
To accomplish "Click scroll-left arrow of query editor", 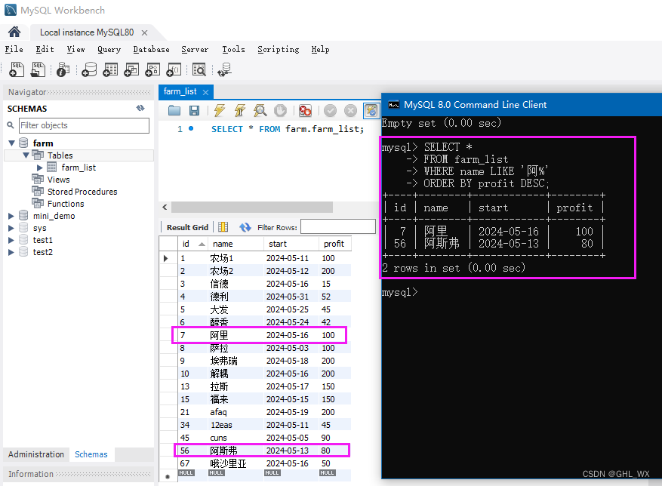I will 165,207.
